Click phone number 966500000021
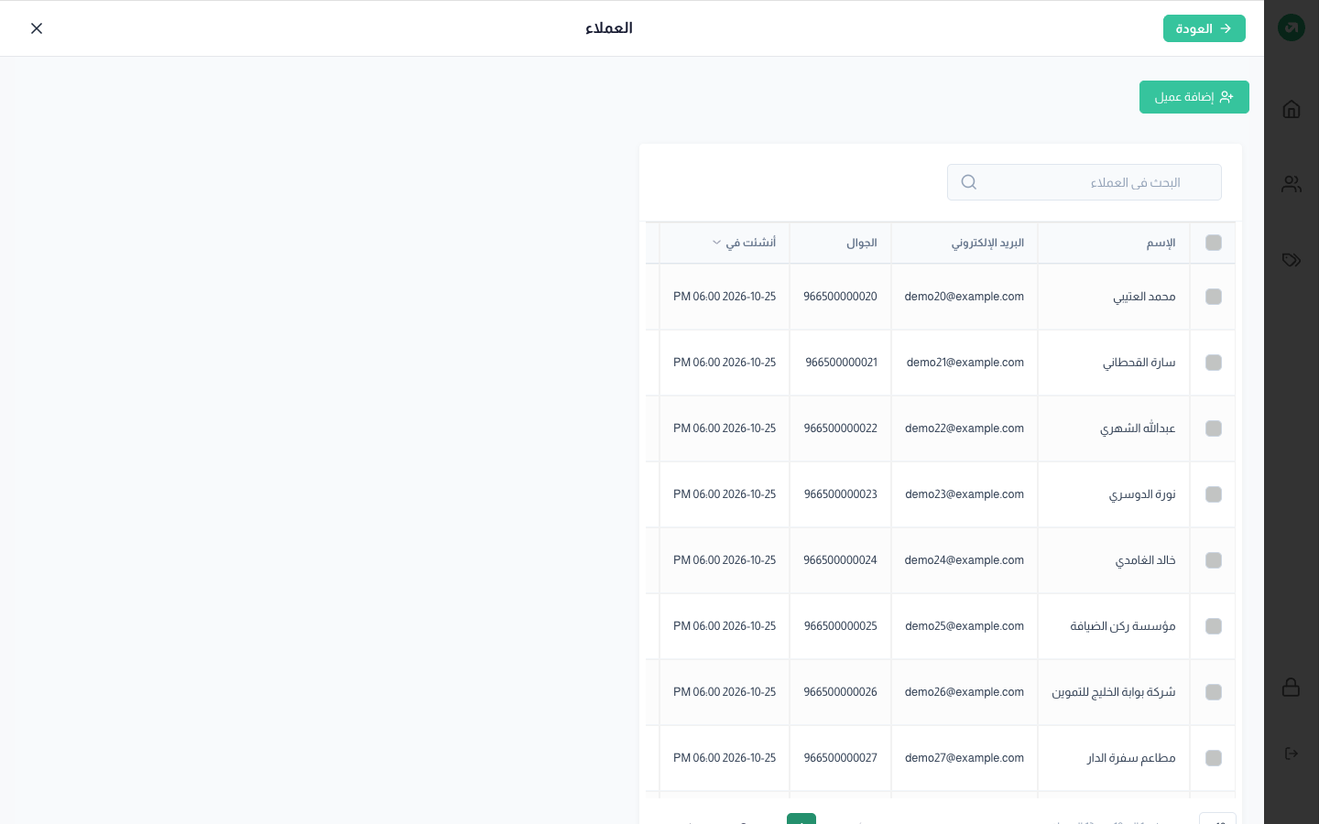 (841, 363)
